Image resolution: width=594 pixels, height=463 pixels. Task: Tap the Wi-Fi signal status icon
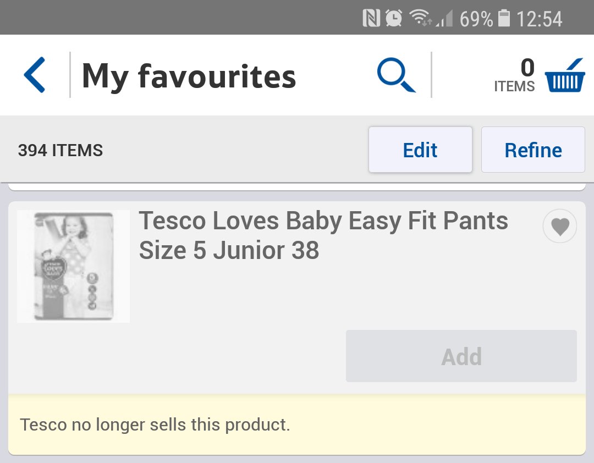click(x=421, y=19)
